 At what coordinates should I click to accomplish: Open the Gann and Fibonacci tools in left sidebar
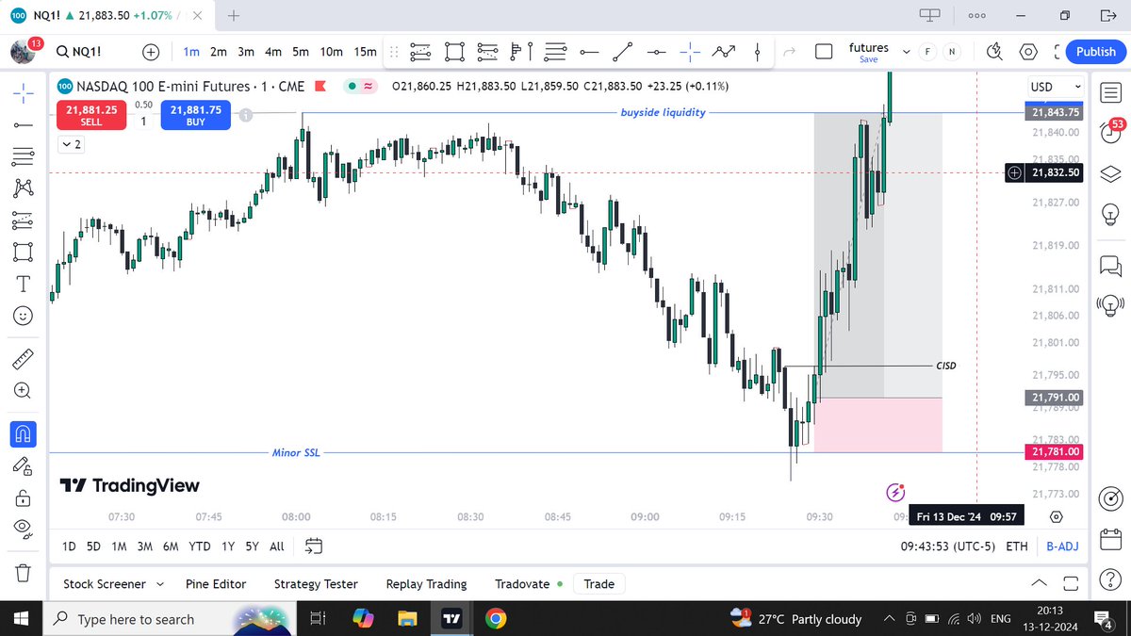(x=25, y=155)
